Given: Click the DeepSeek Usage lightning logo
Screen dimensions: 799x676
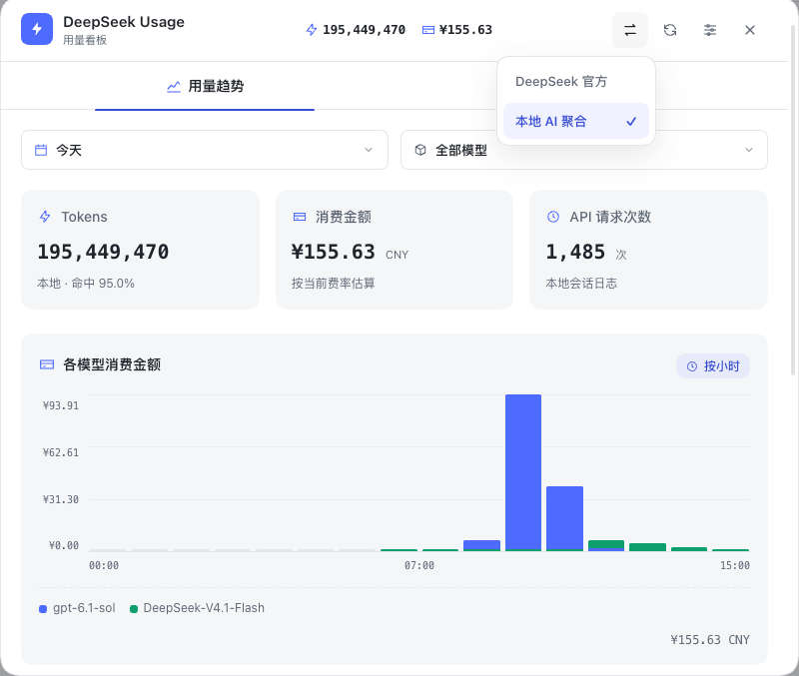Looking at the screenshot, I should [x=37, y=29].
